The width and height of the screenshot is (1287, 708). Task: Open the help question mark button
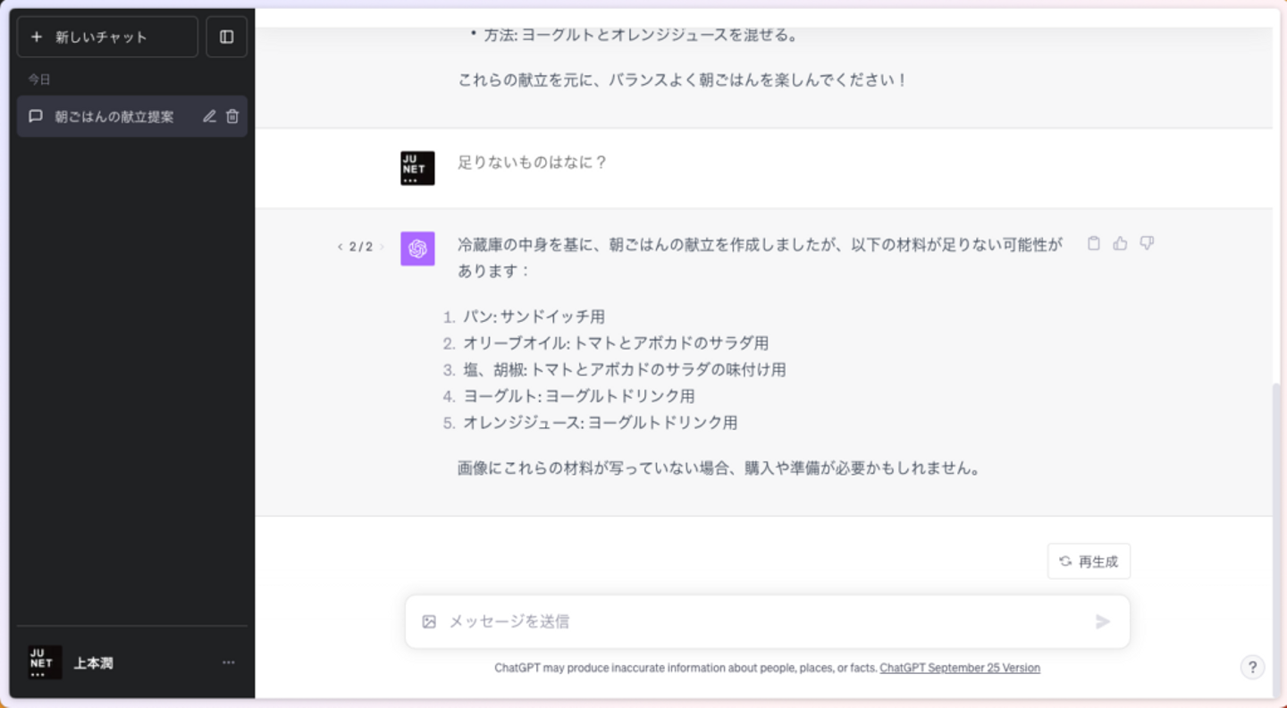[x=1252, y=667]
